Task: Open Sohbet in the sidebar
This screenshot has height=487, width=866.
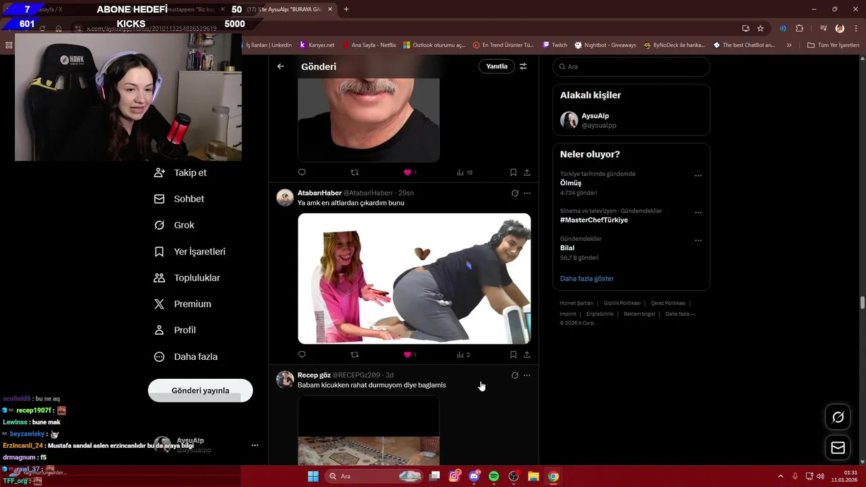Action: 179,199
